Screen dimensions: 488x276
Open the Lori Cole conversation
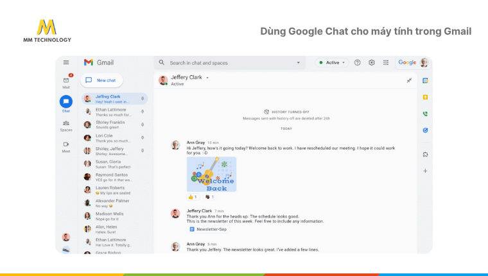114,138
